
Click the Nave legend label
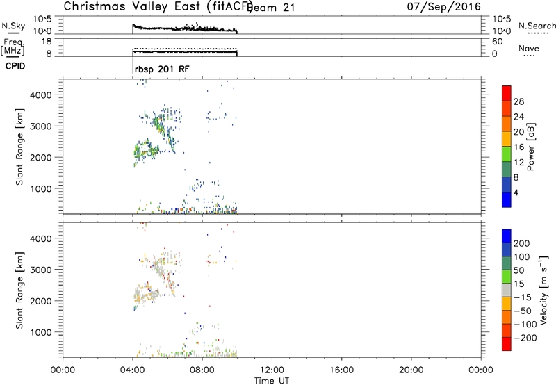529,49
